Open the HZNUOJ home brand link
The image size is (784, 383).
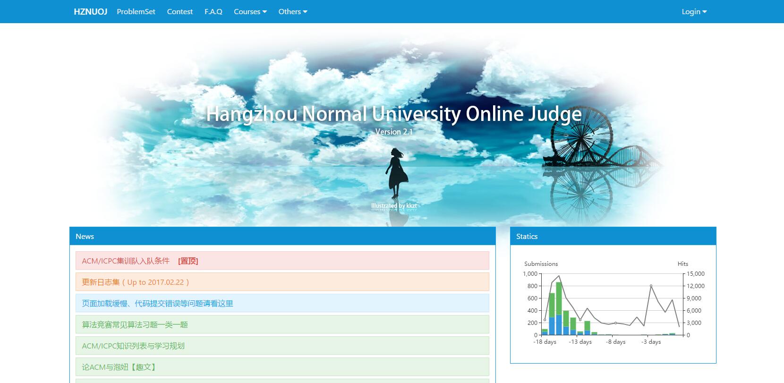tap(91, 11)
